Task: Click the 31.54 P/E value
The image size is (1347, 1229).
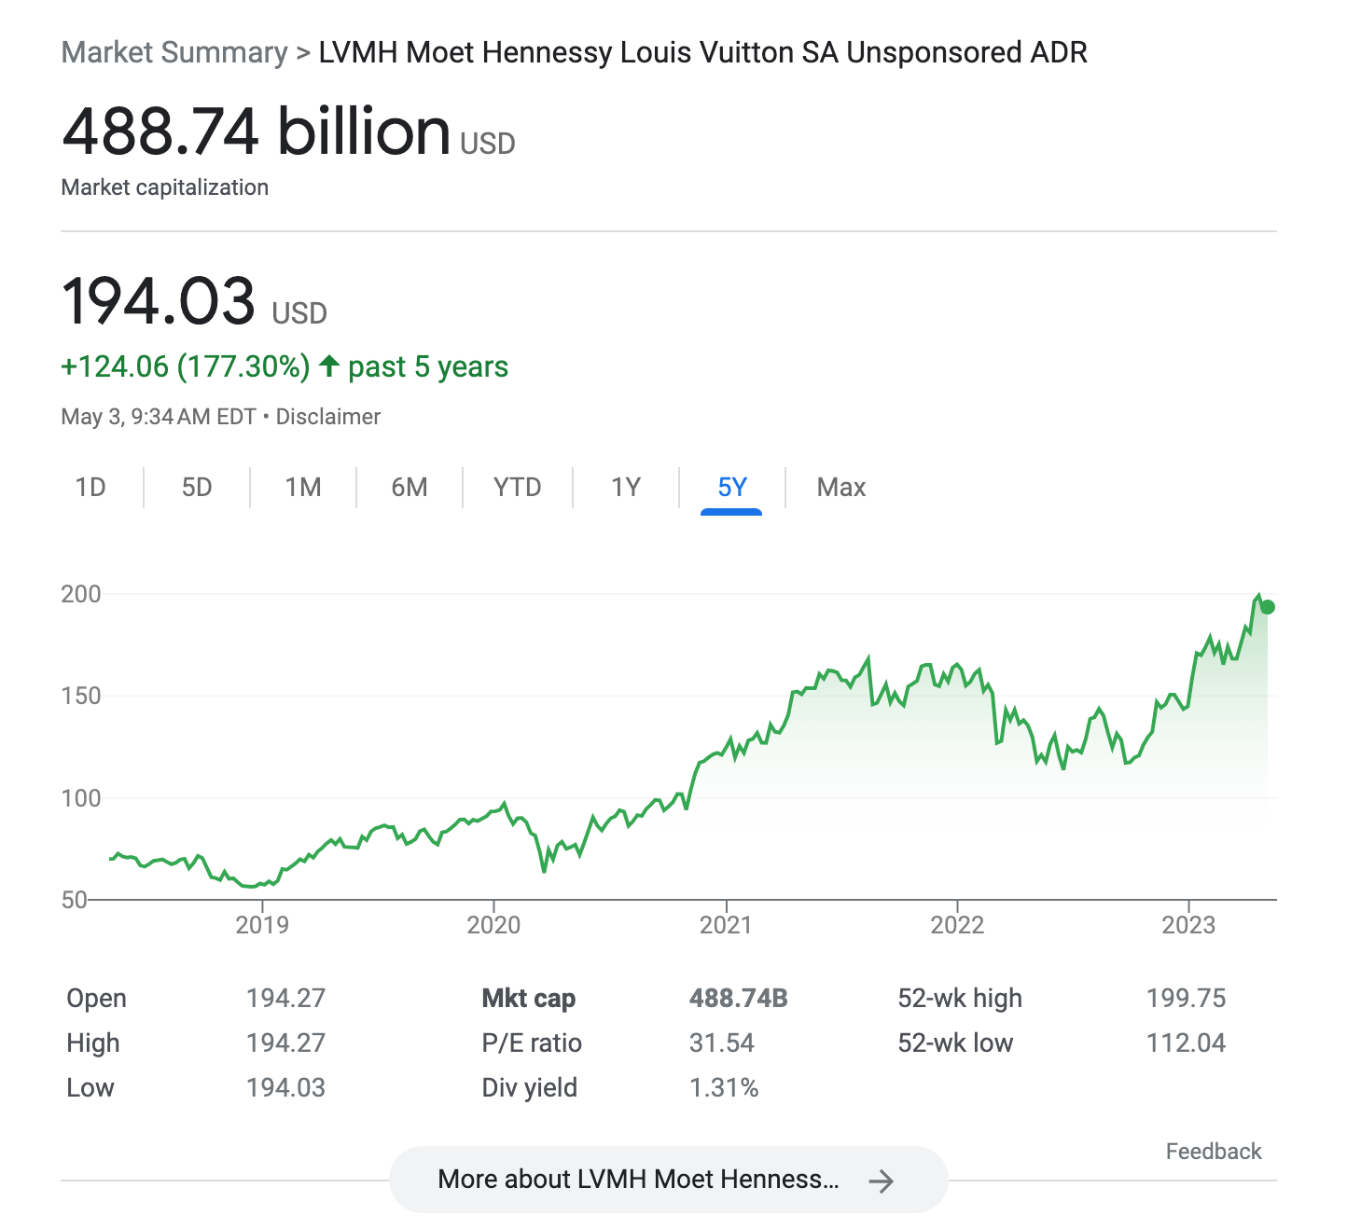Action: [722, 1043]
